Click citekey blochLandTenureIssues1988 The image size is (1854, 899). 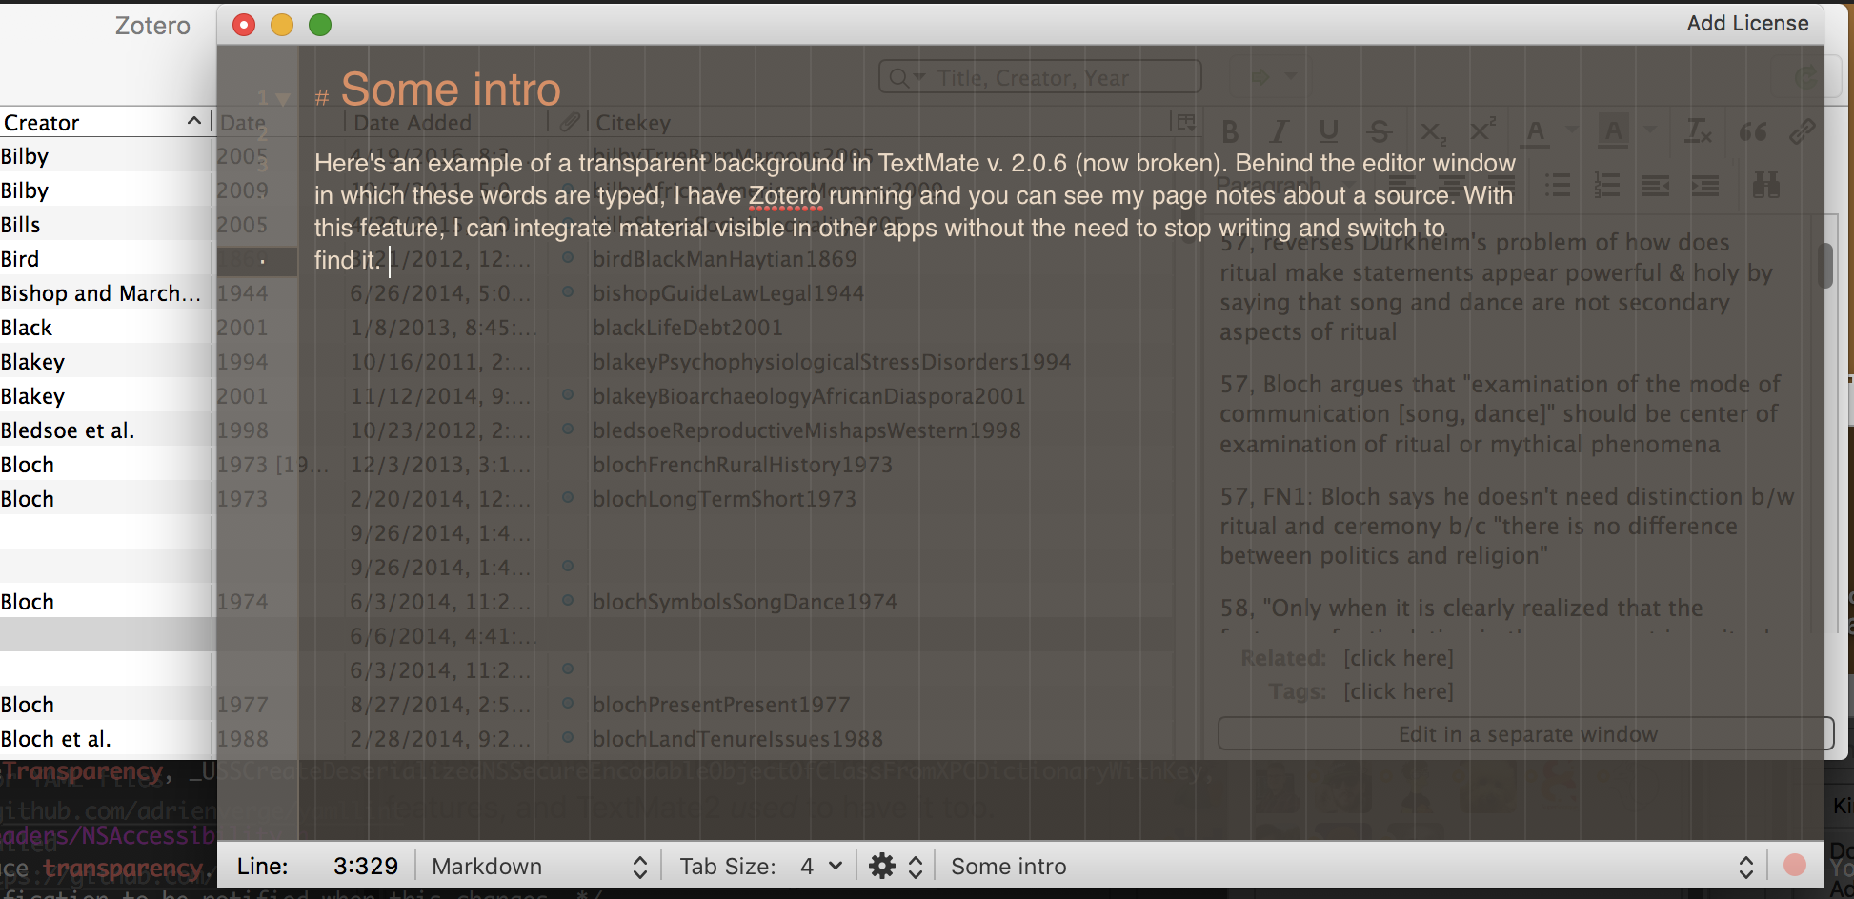[737, 739]
